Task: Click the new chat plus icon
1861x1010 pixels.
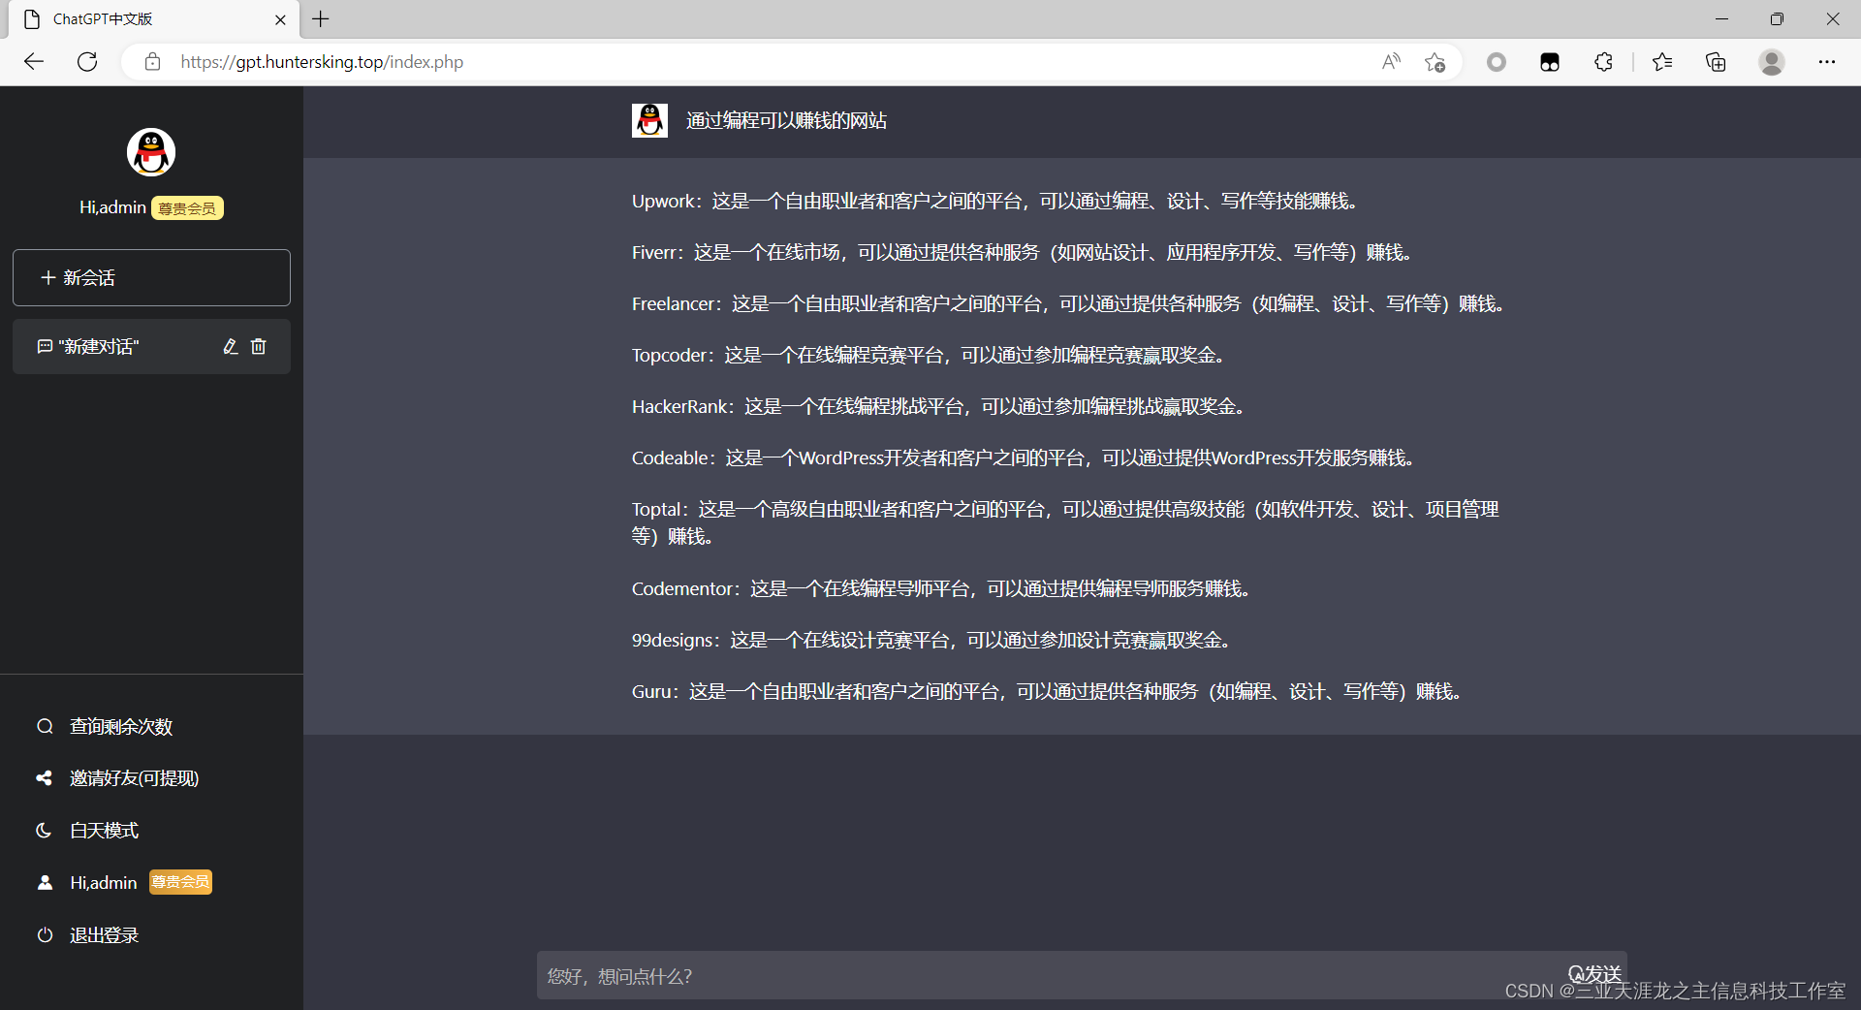Action: (x=47, y=278)
